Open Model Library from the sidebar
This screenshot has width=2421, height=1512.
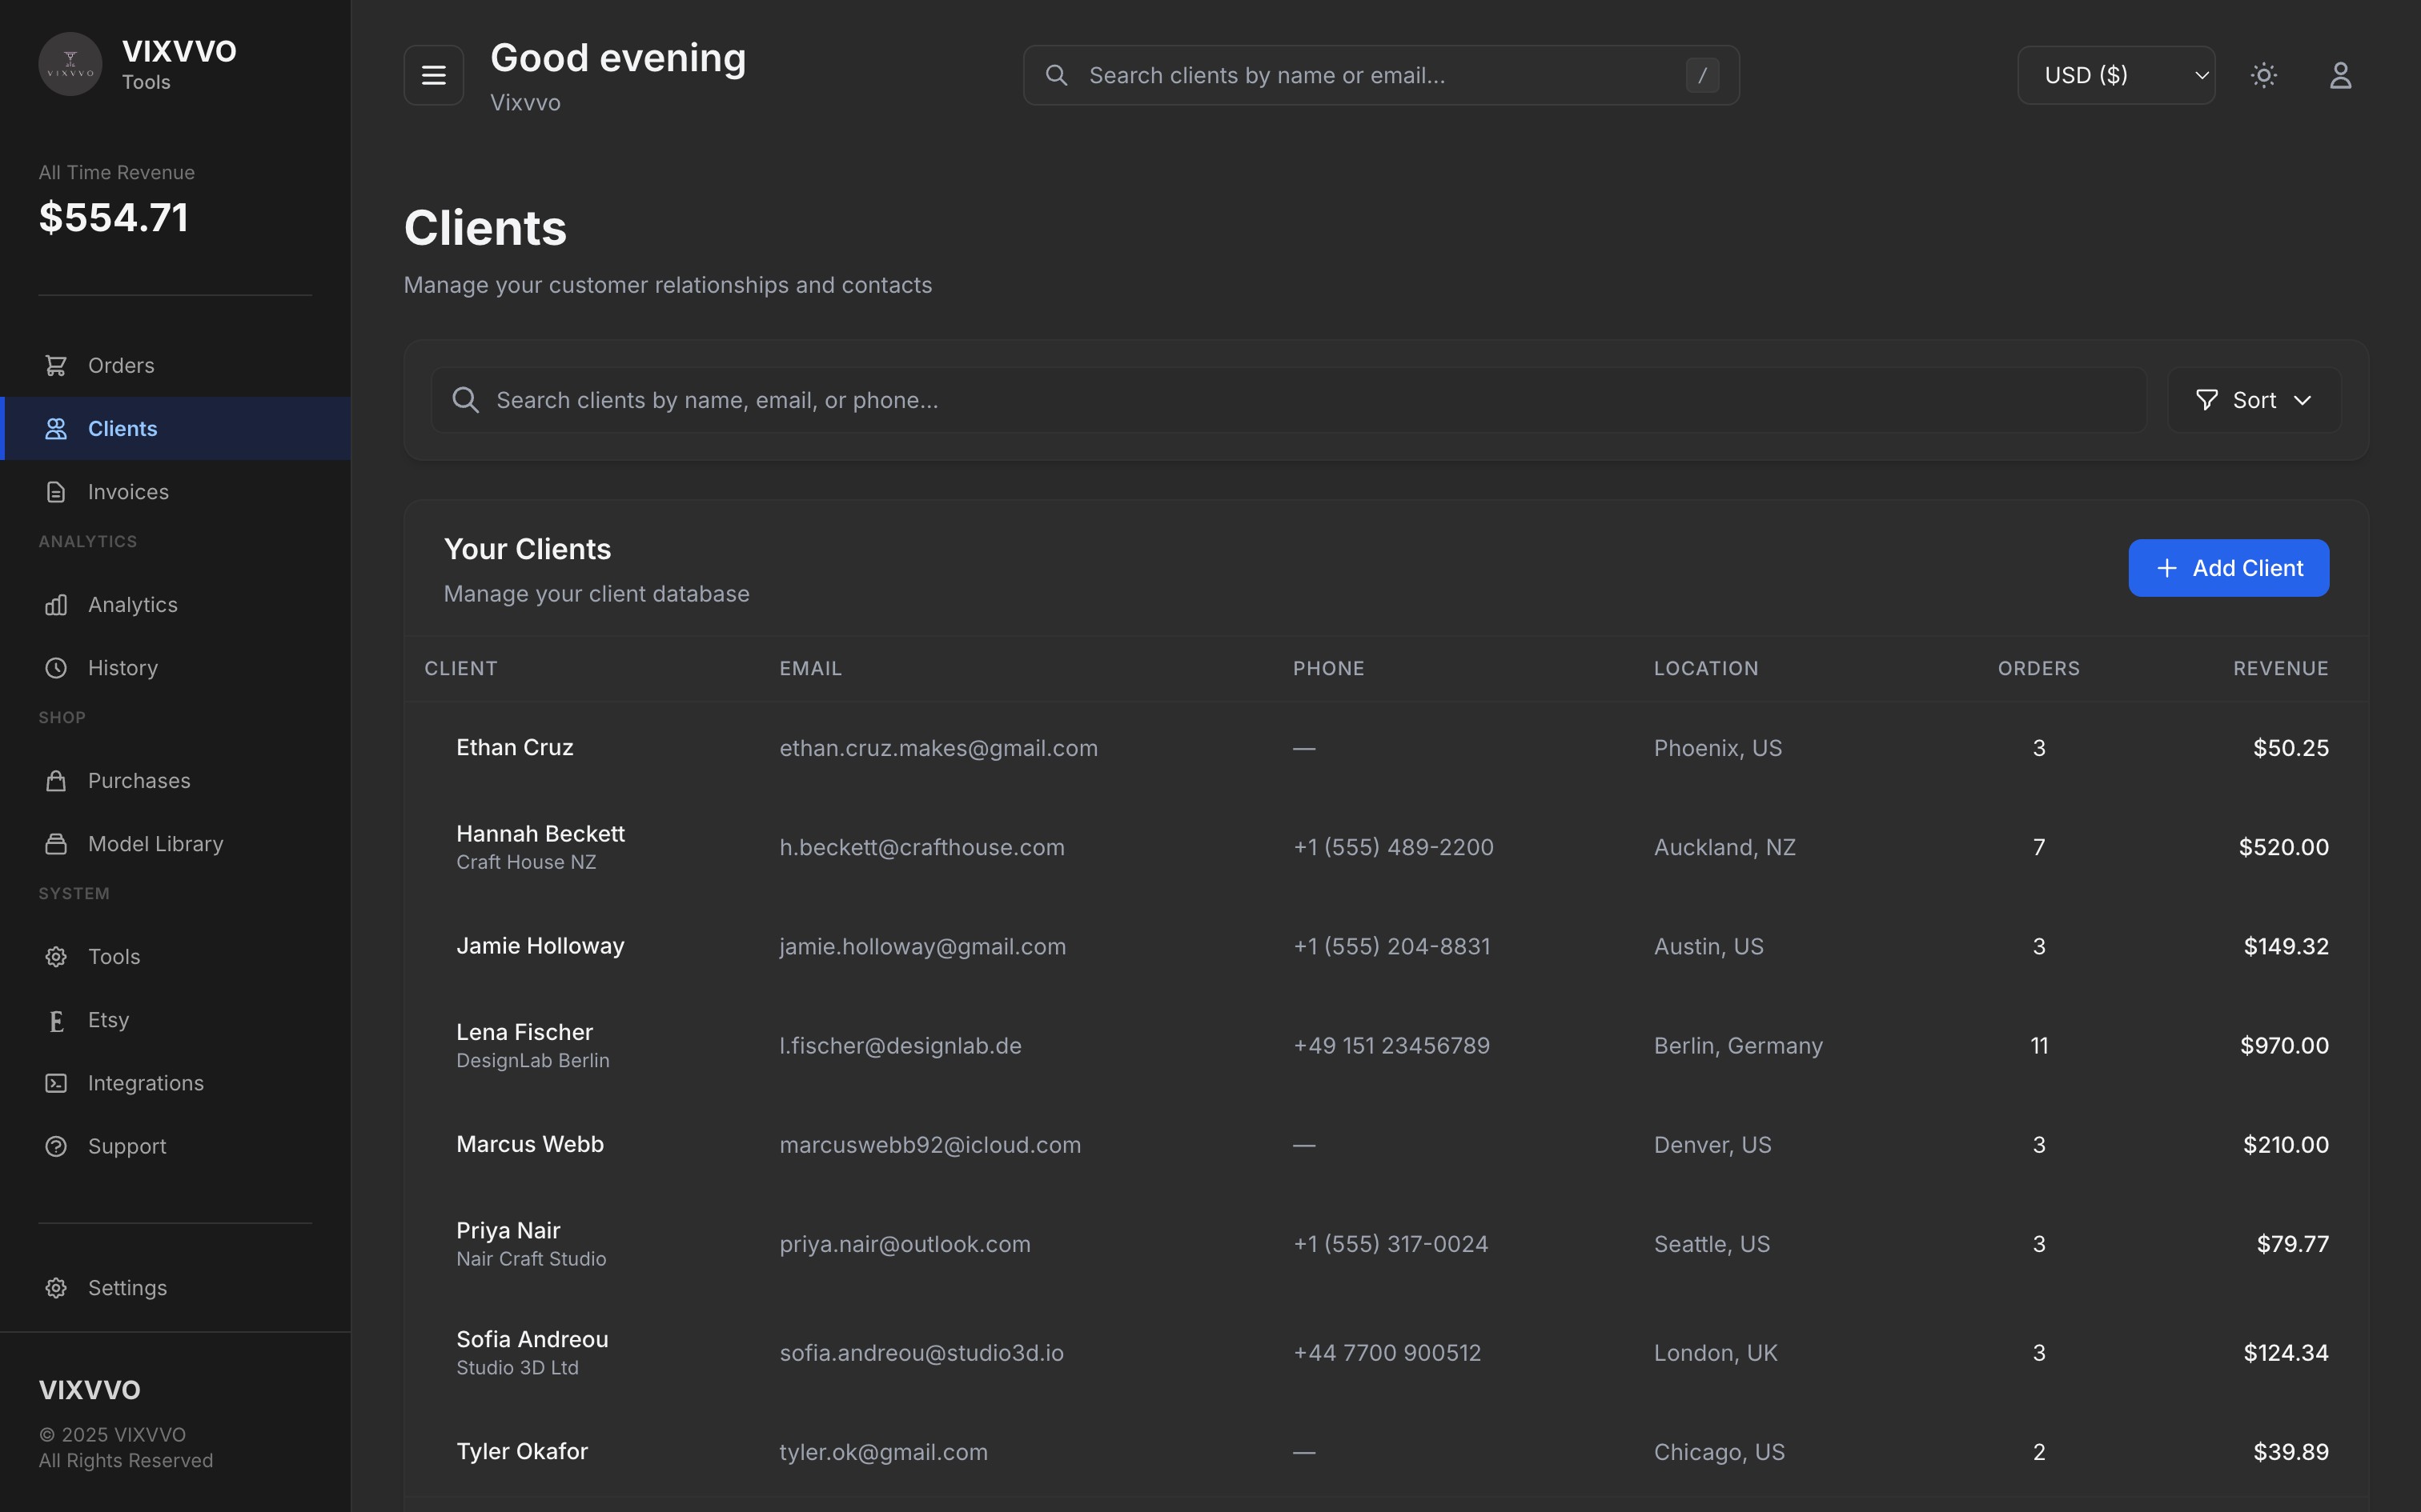155,844
